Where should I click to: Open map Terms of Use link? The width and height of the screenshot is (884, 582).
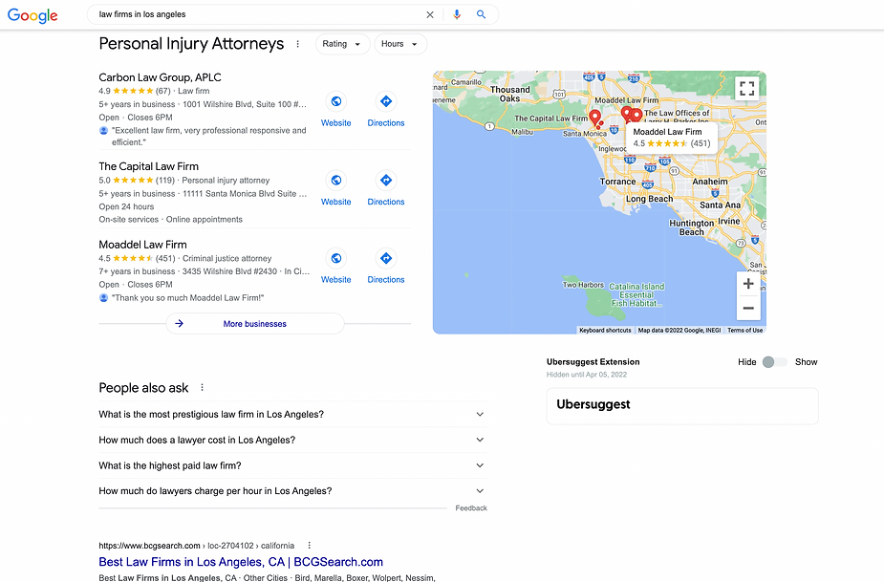pos(744,331)
